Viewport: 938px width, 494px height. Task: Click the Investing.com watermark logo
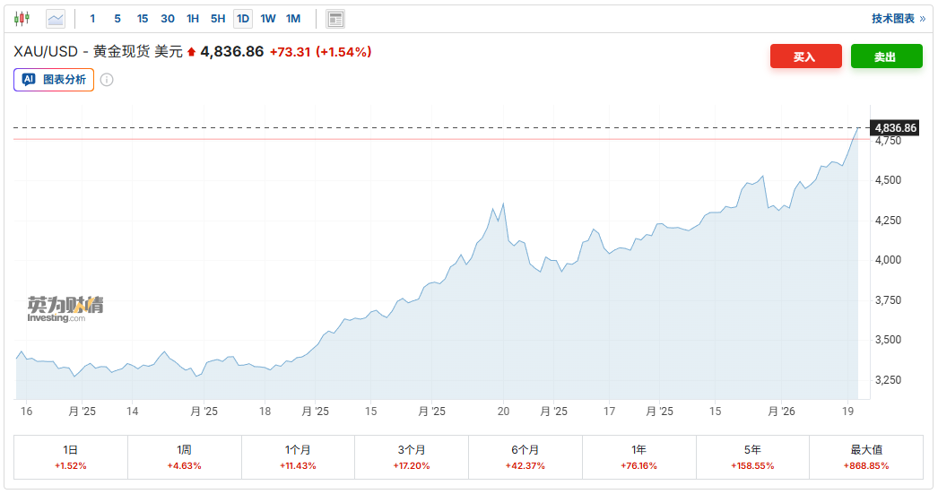pyautogui.click(x=65, y=309)
